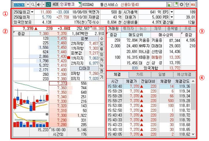
Task: Close the small volume chart panel
Action: pyautogui.click(x=47, y=114)
